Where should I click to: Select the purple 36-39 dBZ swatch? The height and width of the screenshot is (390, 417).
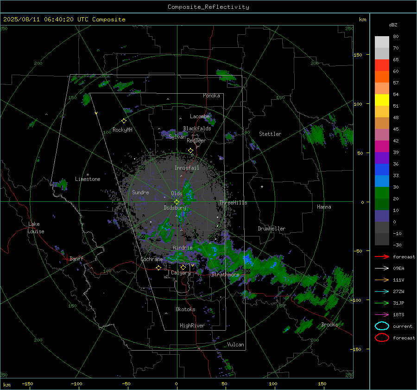click(x=382, y=158)
